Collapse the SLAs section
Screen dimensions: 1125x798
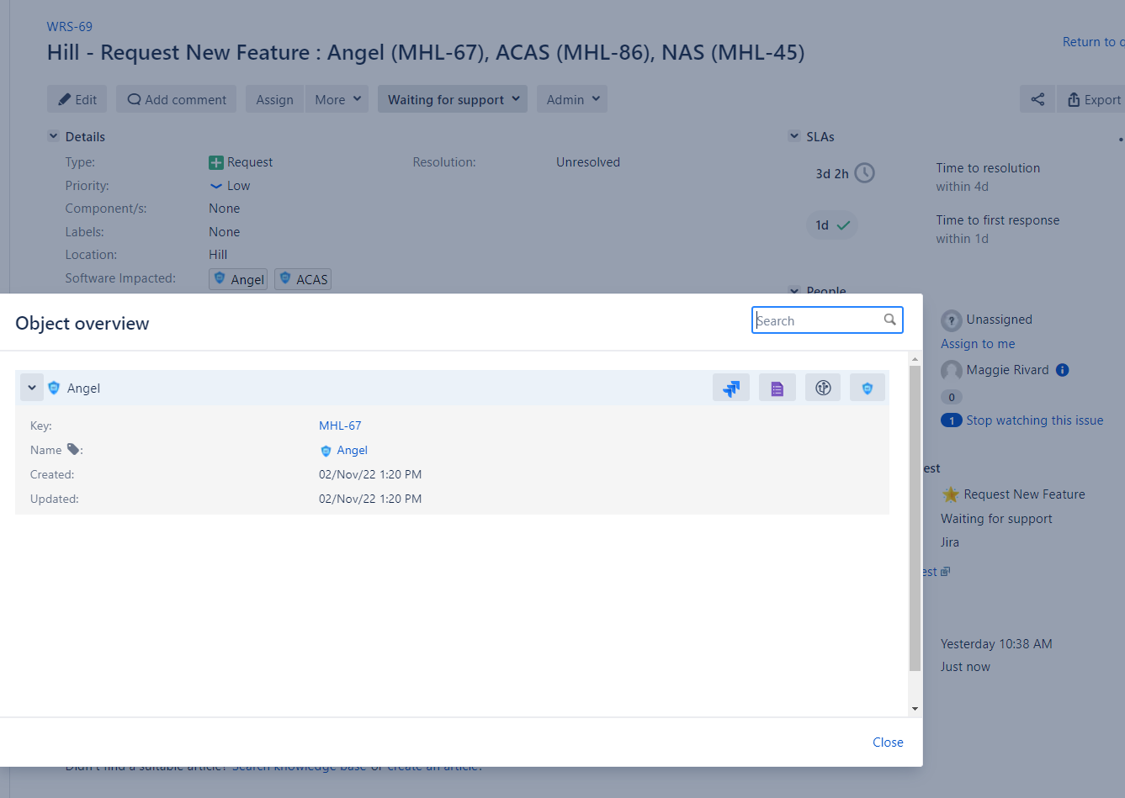coord(793,135)
